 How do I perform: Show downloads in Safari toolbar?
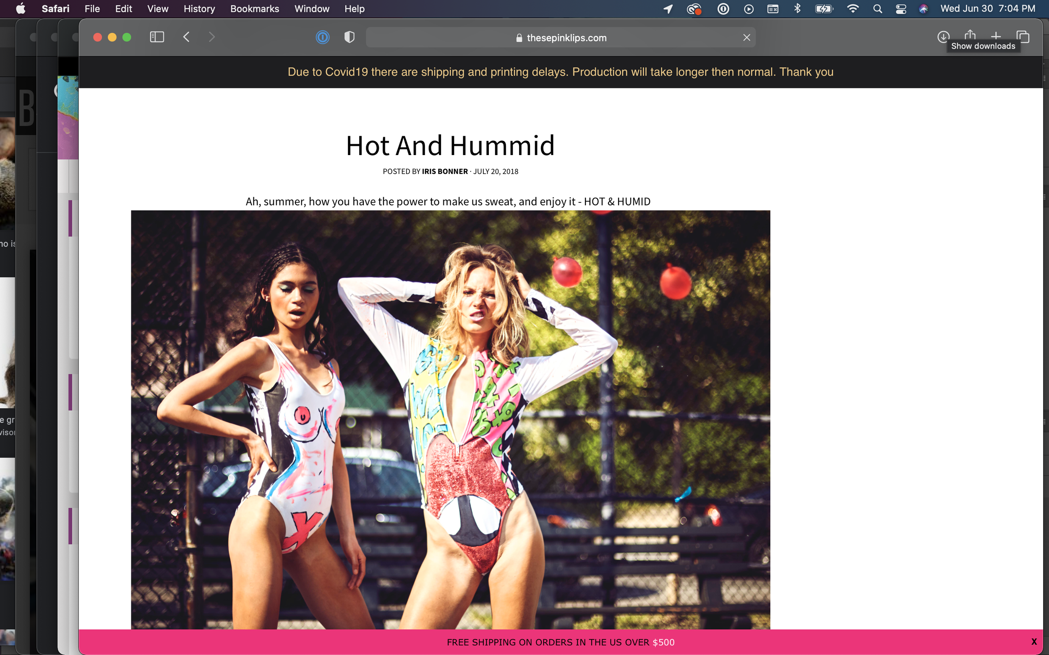click(943, 36)
